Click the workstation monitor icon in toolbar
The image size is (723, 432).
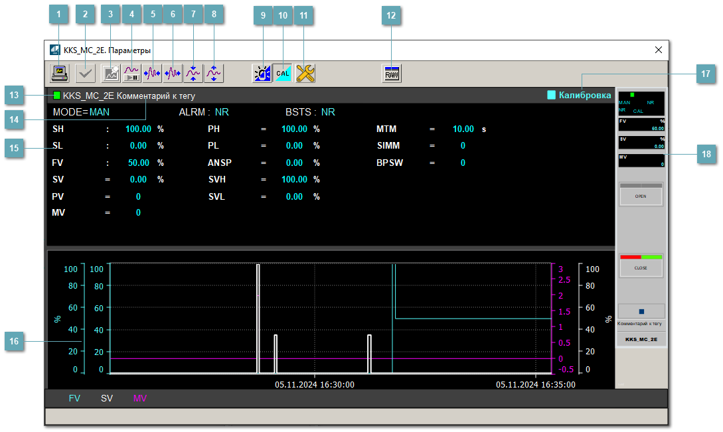[x=60, y=73]
